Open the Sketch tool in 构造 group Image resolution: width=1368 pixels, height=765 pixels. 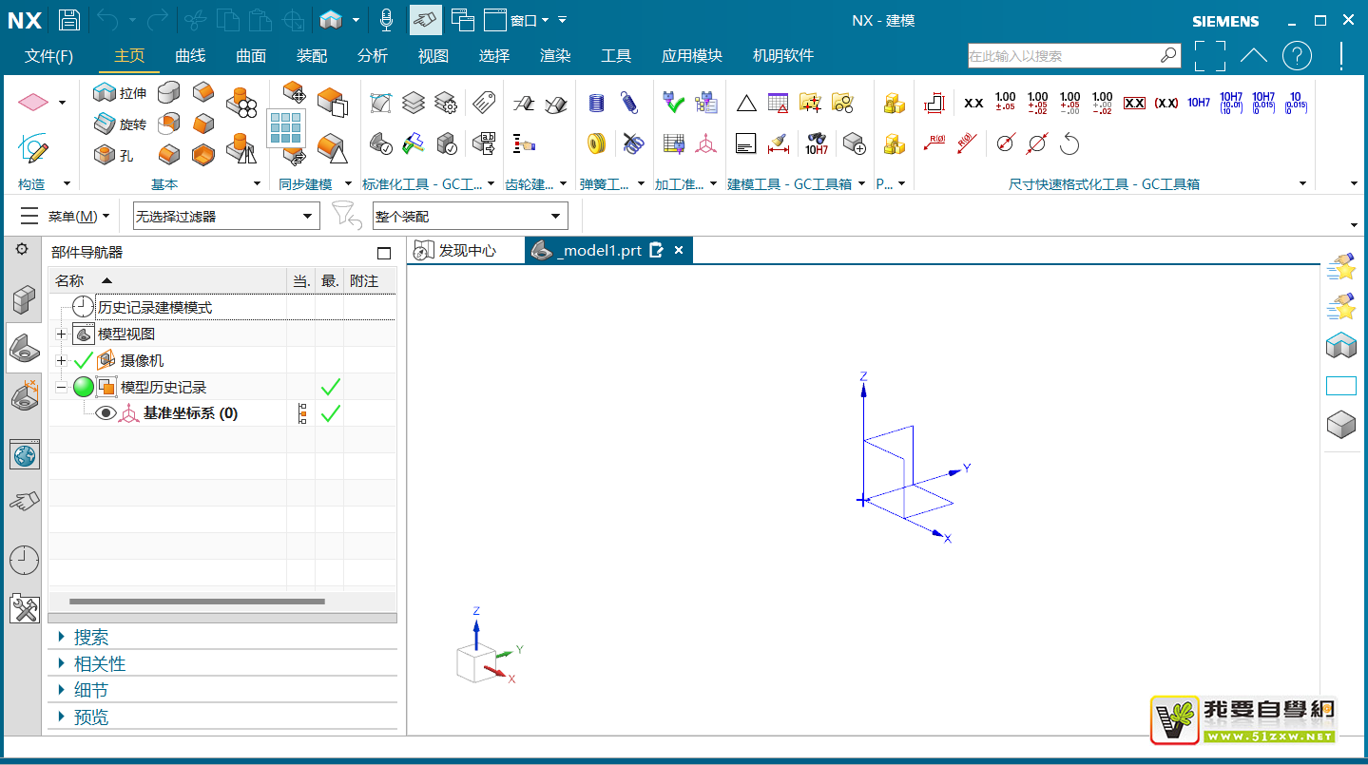point(33,148)
